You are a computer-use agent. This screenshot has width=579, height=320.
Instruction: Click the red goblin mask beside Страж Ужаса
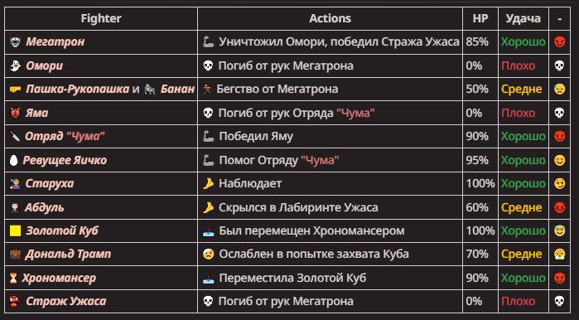(x=15, y=301)
